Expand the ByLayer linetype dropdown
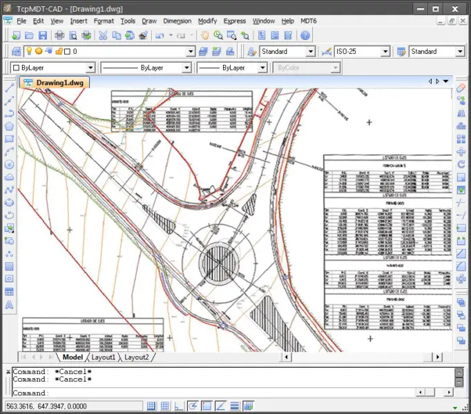Viewport: 471px width, 414px height. click(x=186, y=68)
